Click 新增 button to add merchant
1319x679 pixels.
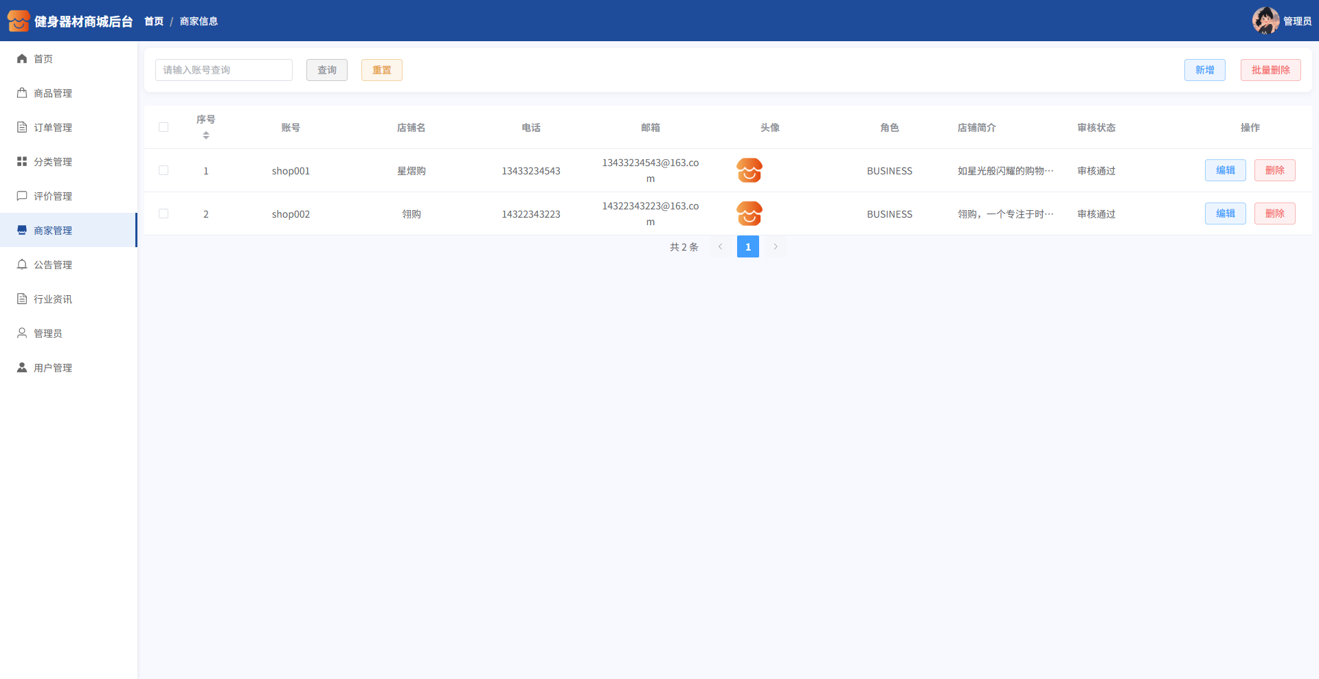click(1204, 70)
